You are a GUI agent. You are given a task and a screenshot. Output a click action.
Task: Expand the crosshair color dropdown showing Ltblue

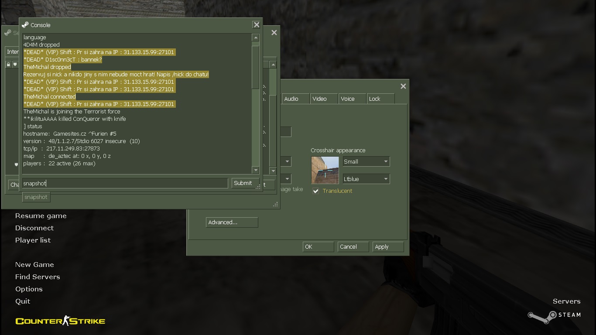366,179
